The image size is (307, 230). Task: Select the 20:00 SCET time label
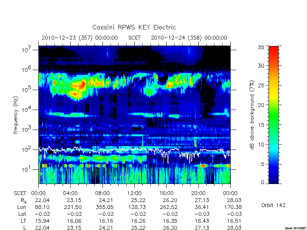pyautogui.click(x=198, y=193)
